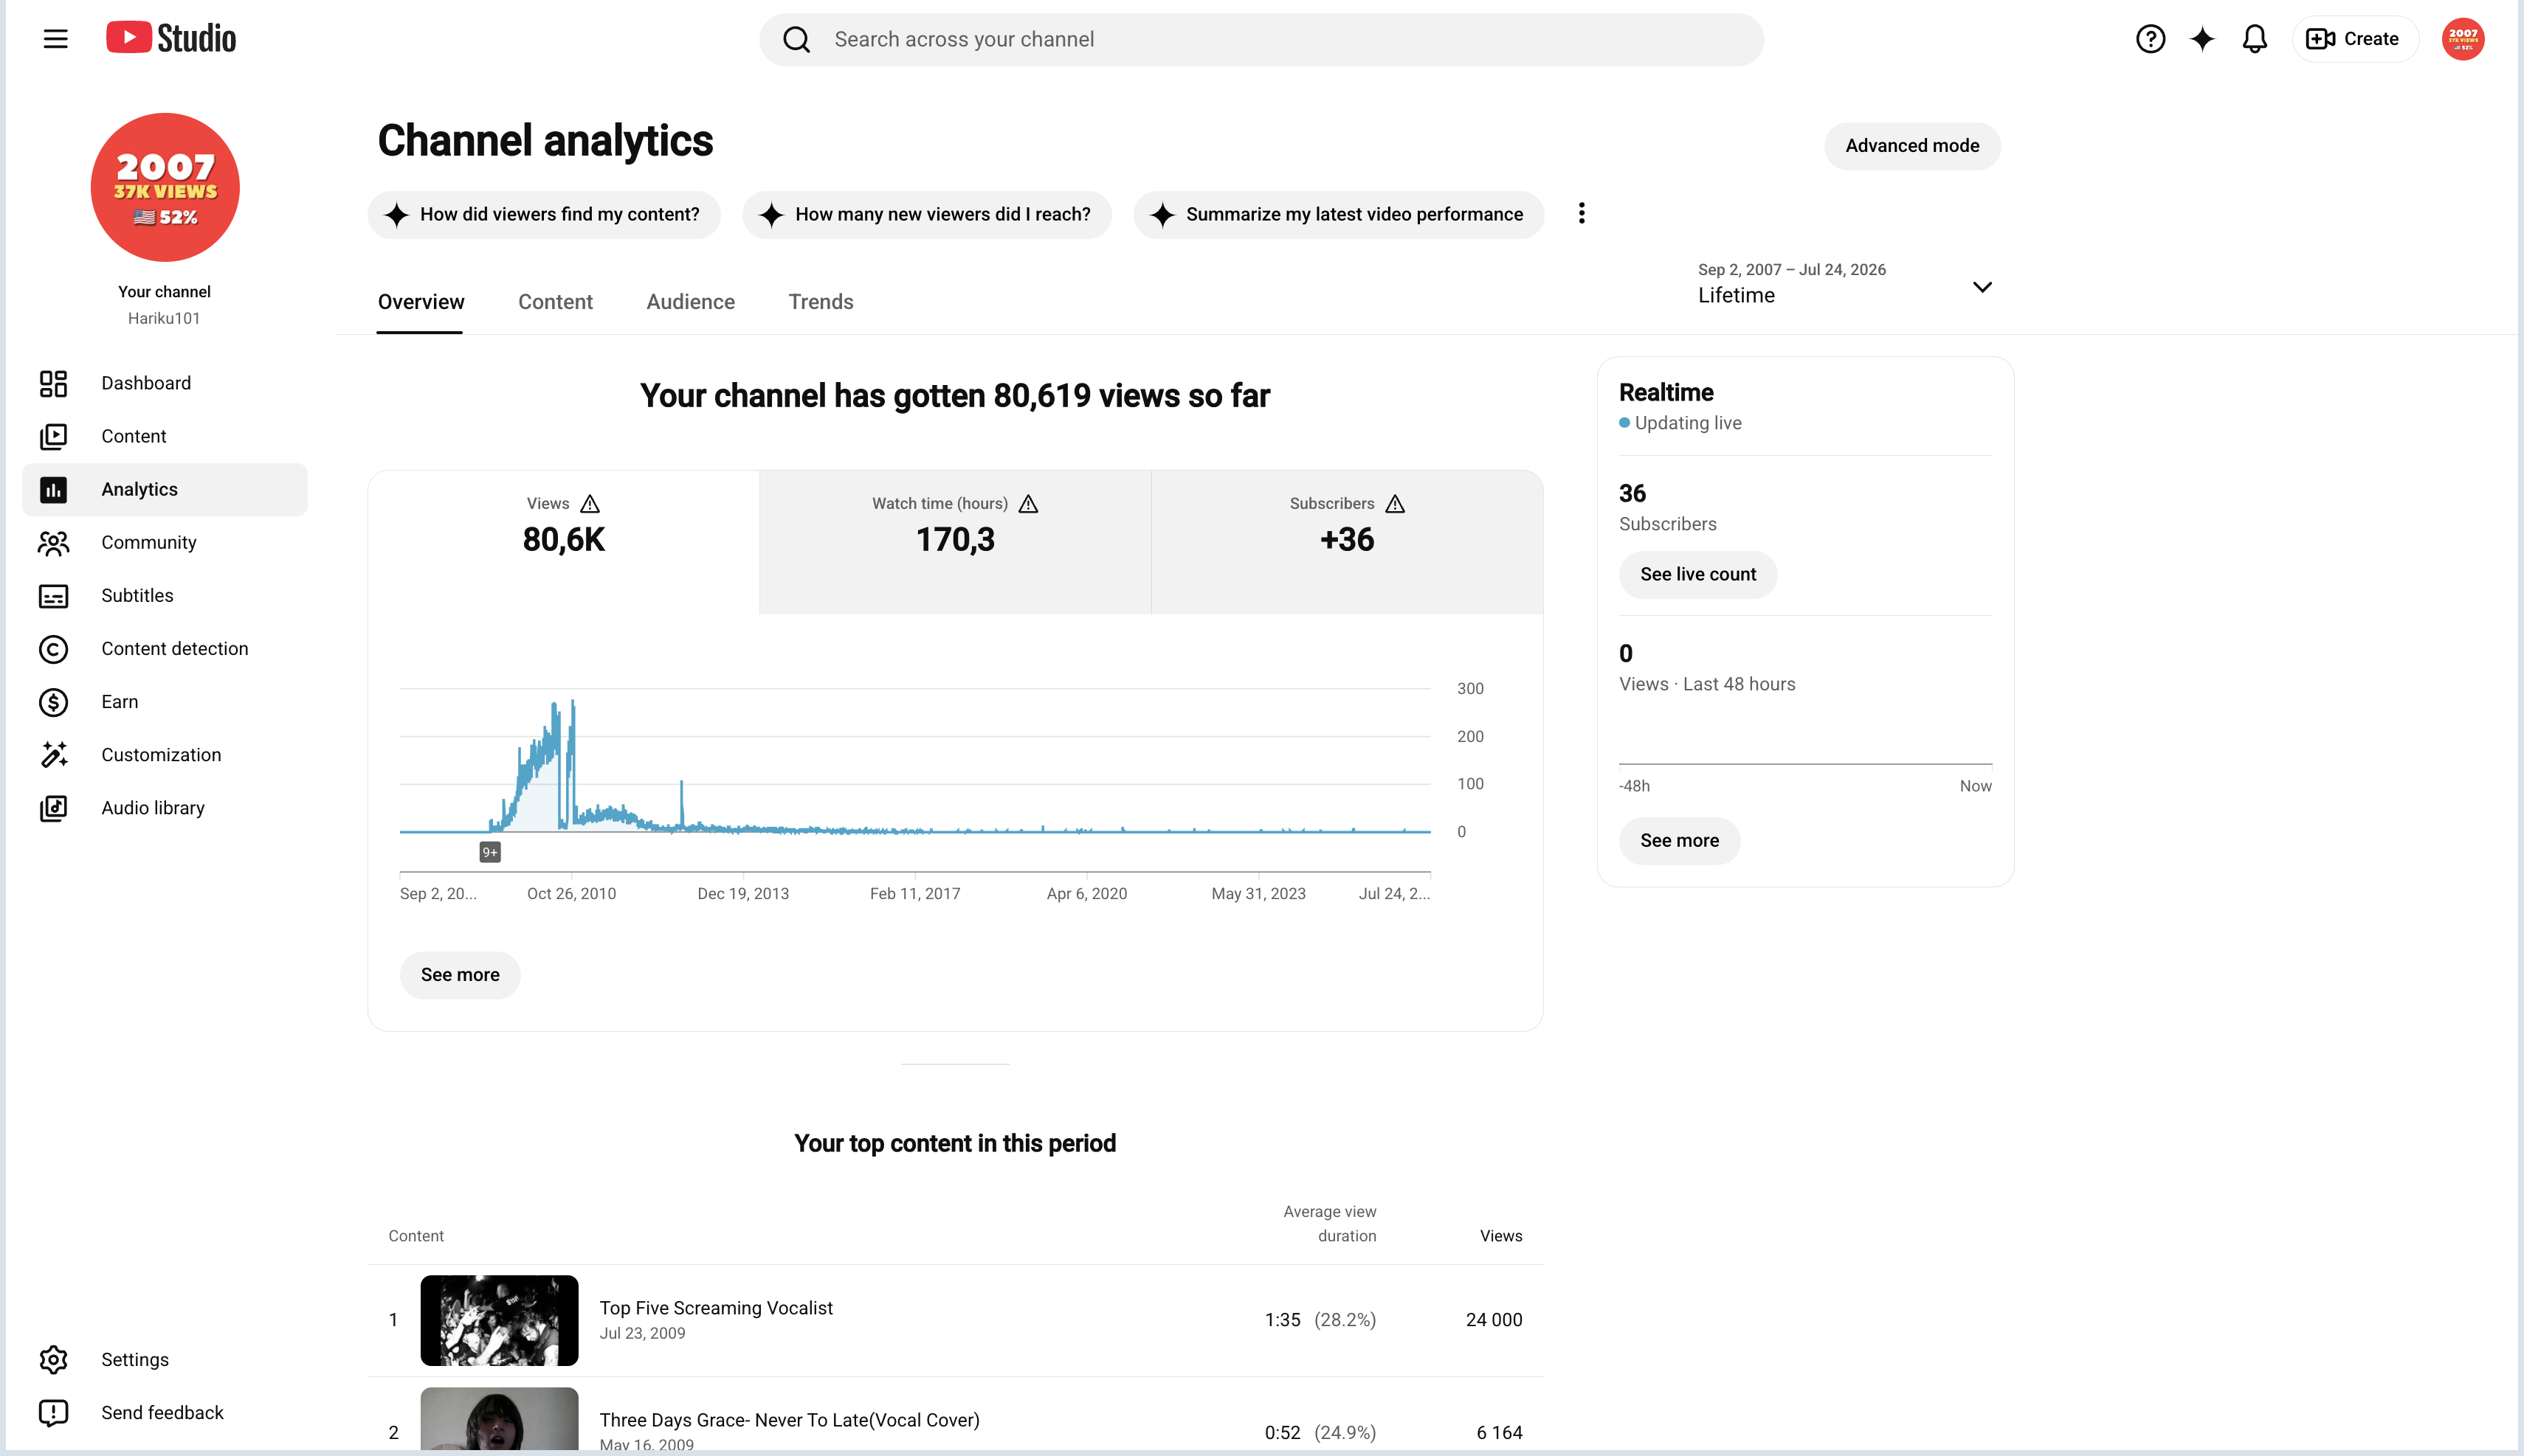
Task: Ask 'How did viewers find my content?'
Action: click(544, 214)
